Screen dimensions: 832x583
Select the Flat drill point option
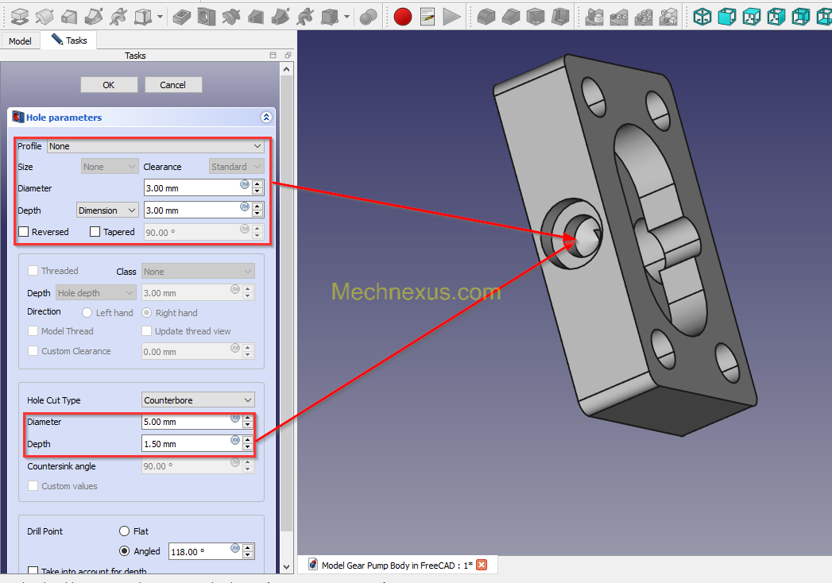[124, 531]
